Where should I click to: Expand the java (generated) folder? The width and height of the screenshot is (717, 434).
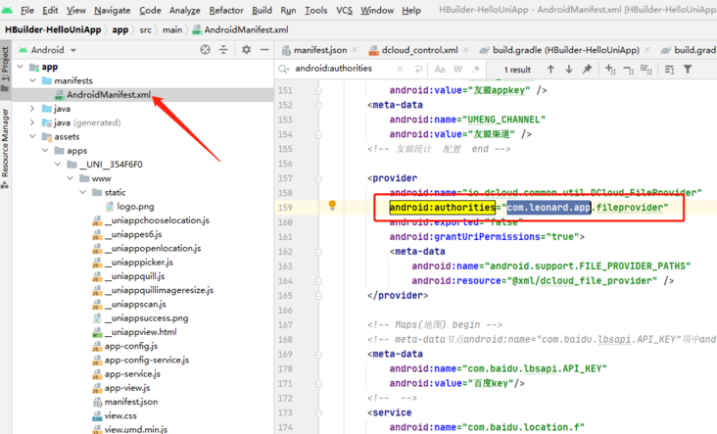point(32,122)
